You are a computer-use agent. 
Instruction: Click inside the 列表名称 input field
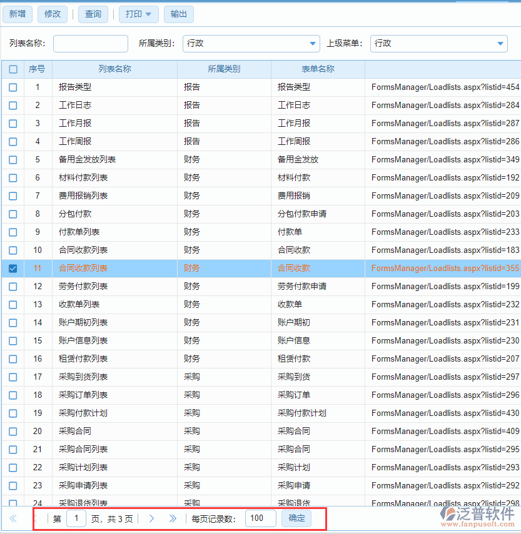pos(90,44)
